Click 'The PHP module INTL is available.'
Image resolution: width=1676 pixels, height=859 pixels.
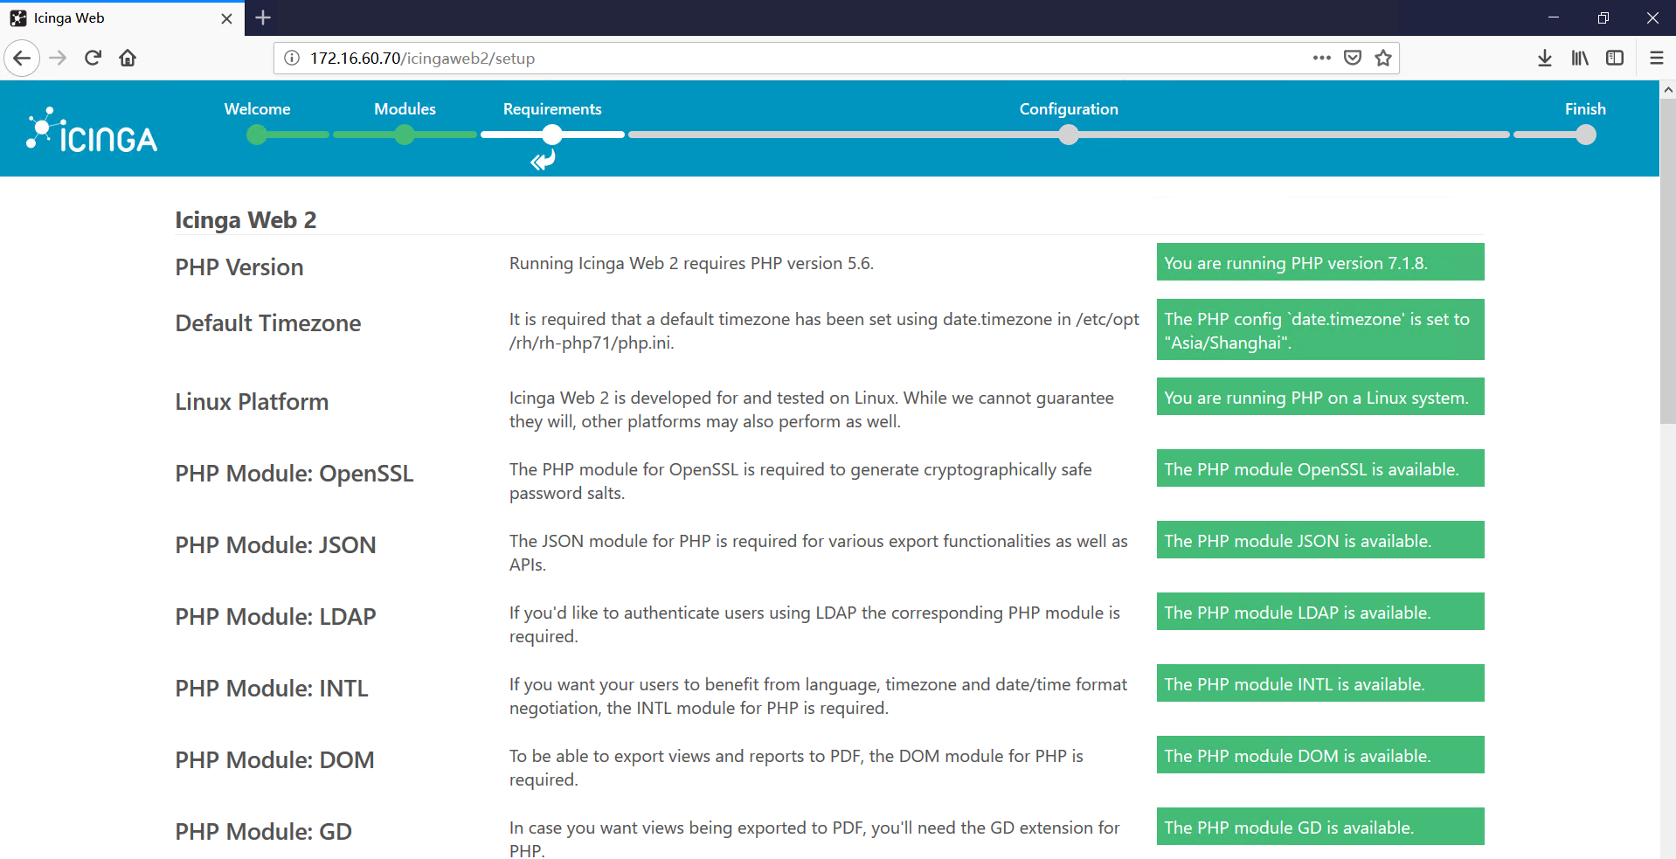click(x=1320, y=683)
